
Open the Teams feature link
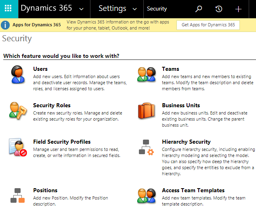[x=170, y=69]
